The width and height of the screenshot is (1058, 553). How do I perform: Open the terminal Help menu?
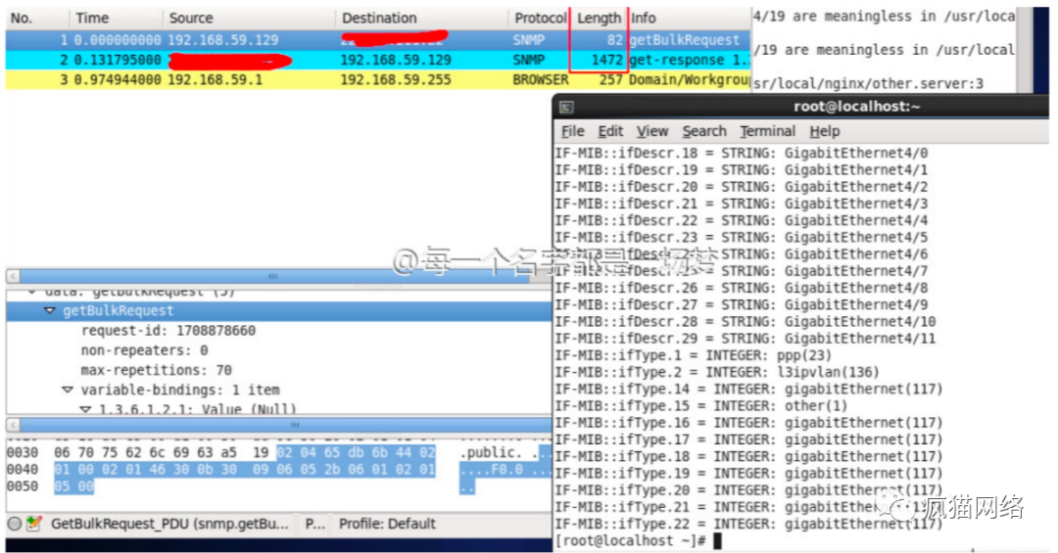pos(824,131)
